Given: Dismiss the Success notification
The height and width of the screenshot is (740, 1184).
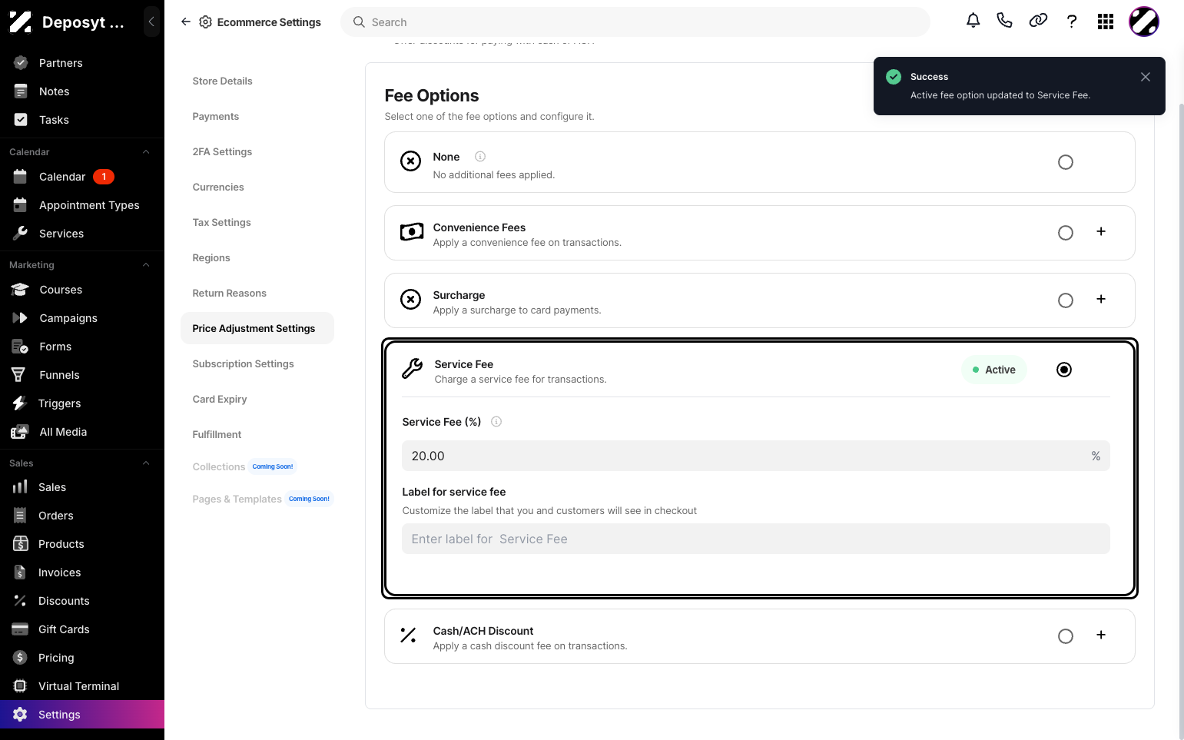Looking at the screenshot, I should pyautogui.click(x=1146, y=77).
